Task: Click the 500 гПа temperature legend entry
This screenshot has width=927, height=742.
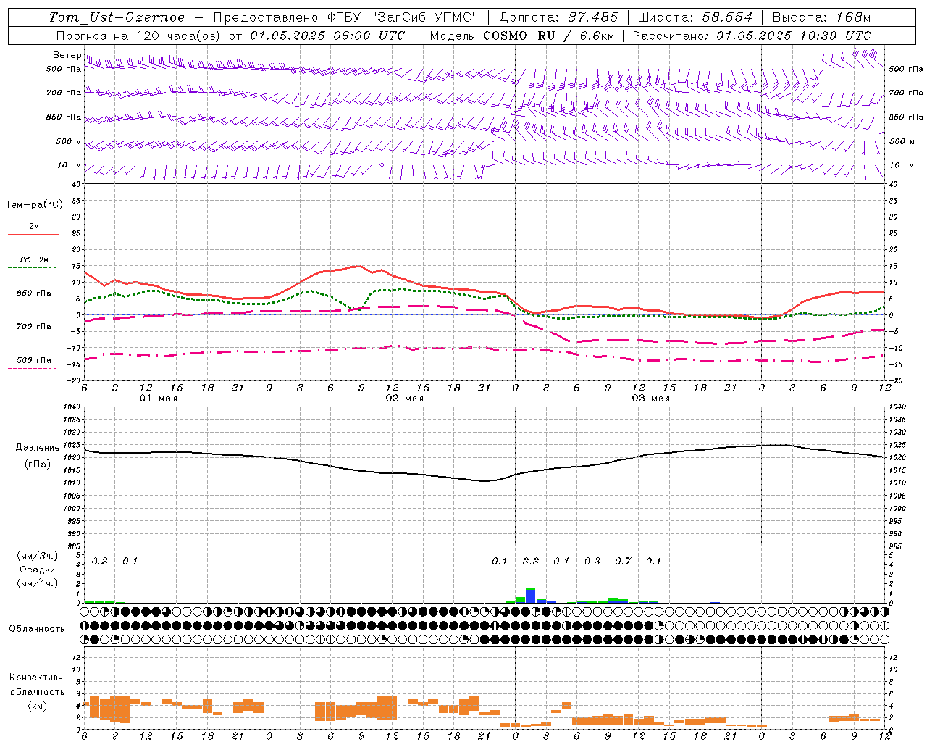Action: [x=34, y=360]
